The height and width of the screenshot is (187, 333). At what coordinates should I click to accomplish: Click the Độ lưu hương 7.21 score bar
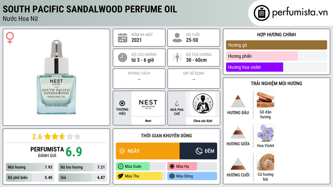coord(83,167)
